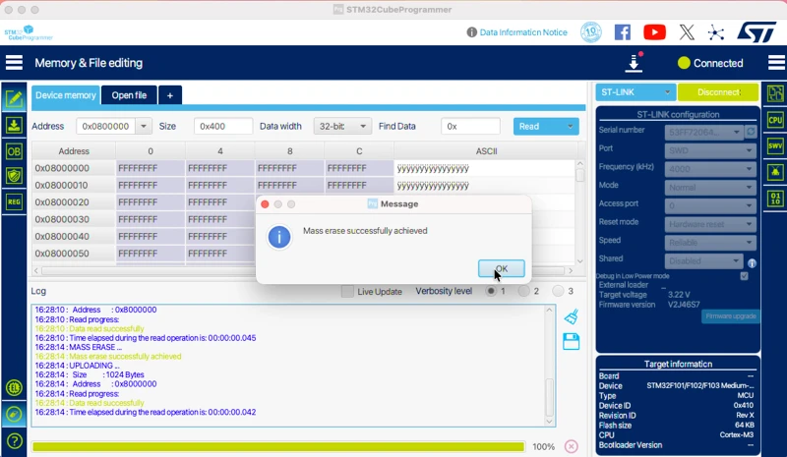
Task: Enable the Live Update checkbox
Action: pyautogui.click(x=347, y=291)
